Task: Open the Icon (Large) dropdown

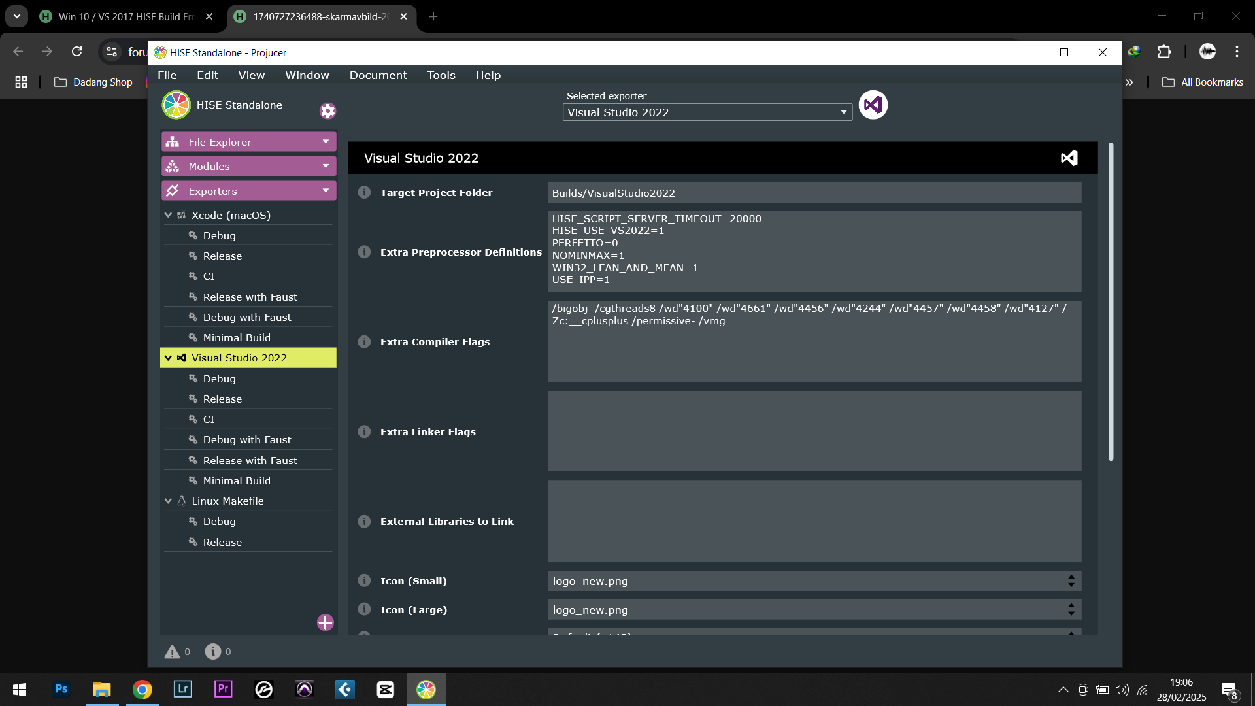Action: [814, 610]
